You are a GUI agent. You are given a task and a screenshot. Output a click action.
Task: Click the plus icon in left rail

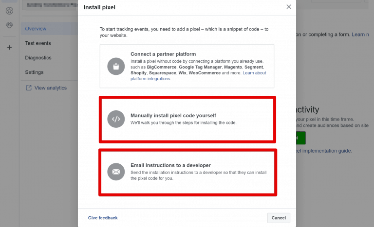point(9,47)
